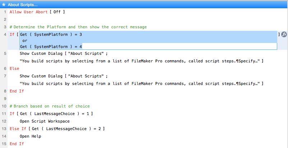Open the fx calculation editor button

tap(284, 34)
